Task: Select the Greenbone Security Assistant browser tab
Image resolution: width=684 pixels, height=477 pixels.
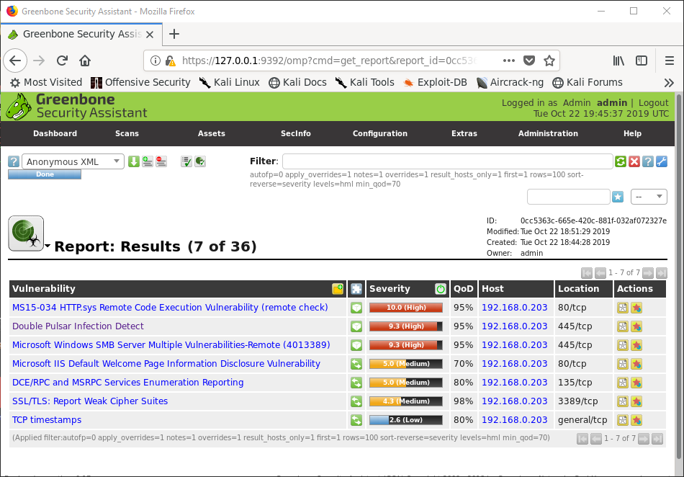Action: 82,34
